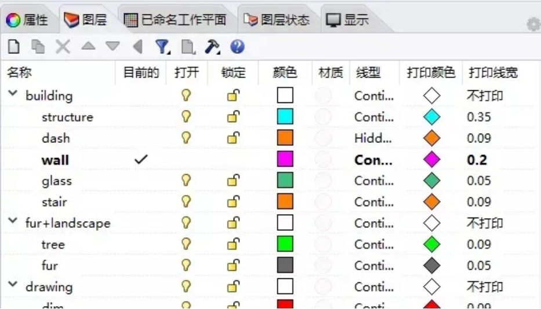Screen dimensions: 541x309
Task: Open the magenta color swatch for wall
Action: tap(285, 160)
